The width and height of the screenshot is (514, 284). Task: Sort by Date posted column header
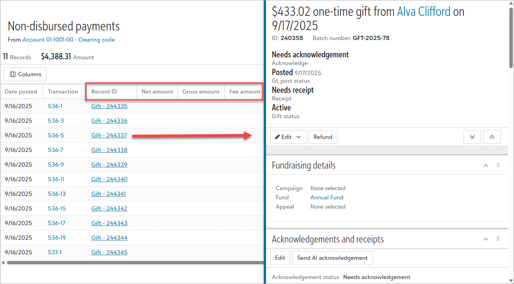click(x=21, y=92)
